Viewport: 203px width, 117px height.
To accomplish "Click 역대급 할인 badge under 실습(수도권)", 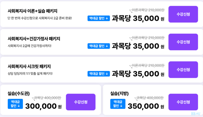I will pyautogui.click(x=15, y=104).
